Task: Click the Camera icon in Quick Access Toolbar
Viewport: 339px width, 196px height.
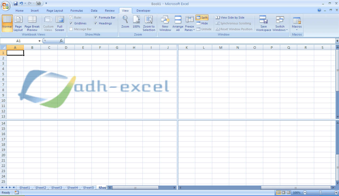Action: pyautogui.click(x=38, y=3)
